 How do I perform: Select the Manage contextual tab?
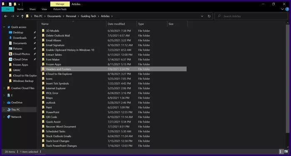pos(60,4)
